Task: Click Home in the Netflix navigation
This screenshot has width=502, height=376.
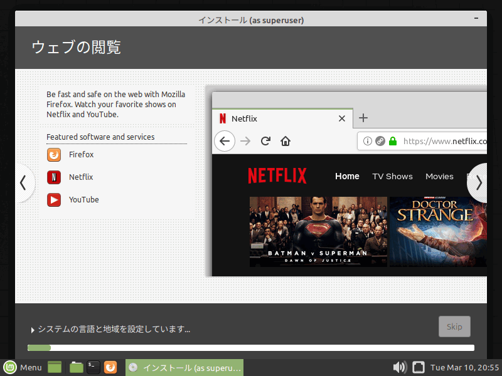Action: [x=347, y=176]
